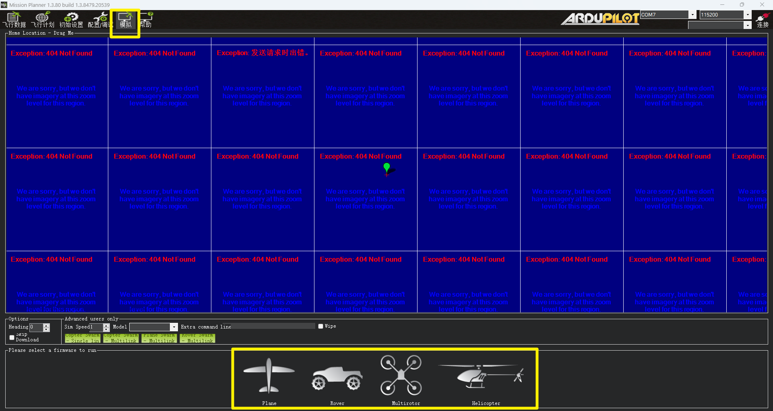Open the 帮助 help menu
The width and height of the screenshot is (773, 411).
[146, 19]
